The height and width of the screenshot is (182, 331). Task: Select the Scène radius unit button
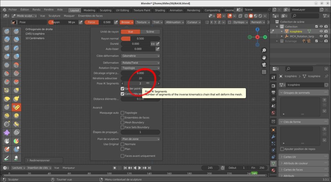(x=150, y=32)
